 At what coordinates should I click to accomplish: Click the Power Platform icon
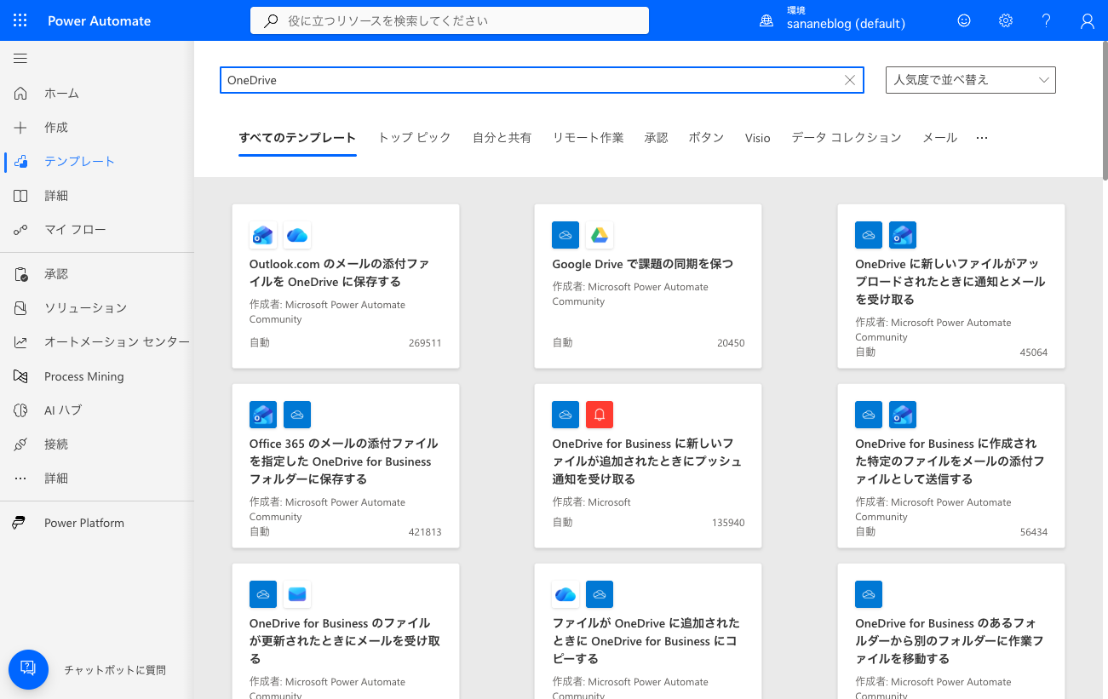coord(19,523)
